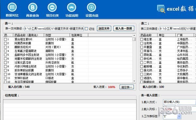This screenshot has width=196, height=120.
Task: Toggle the 记住 remember path checkbox
Action: click(x=86, y=29)
